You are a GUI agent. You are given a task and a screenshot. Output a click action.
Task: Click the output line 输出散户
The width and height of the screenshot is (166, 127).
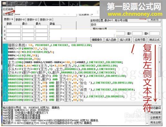point(47,123)
